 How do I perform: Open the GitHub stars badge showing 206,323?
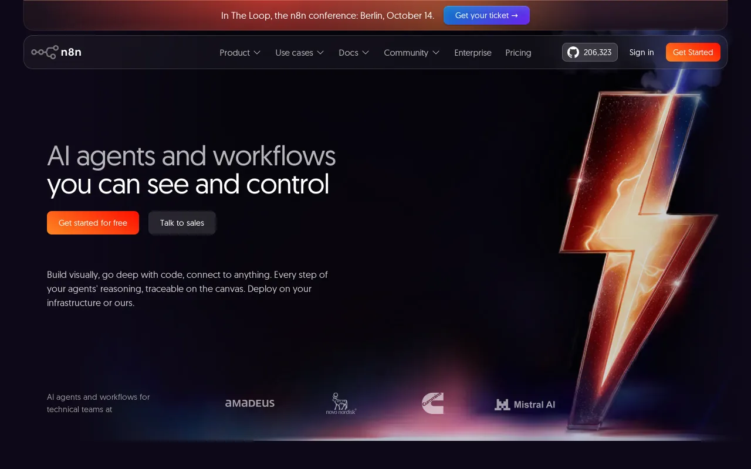coord(590,52)
